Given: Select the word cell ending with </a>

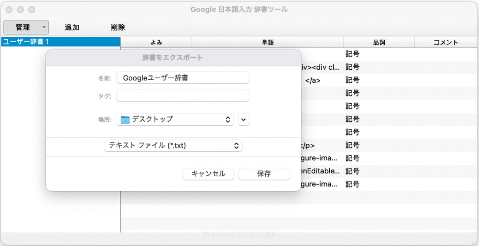Looking at the screenshot, I should coord(322,80).
